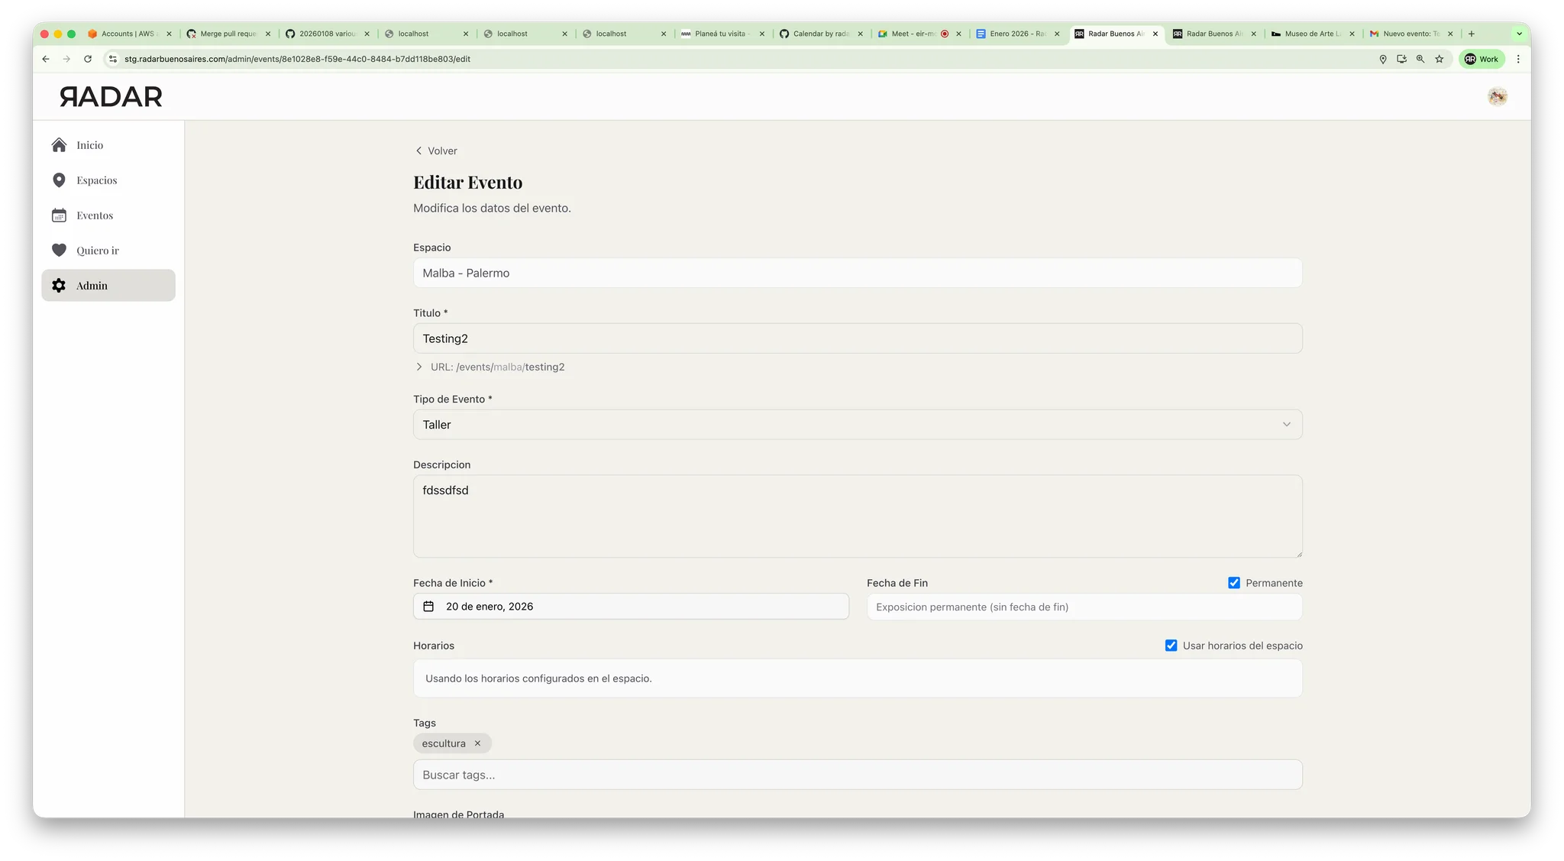Close the Accounts AWS tab
1564x861 pixels.
[169, 34]
